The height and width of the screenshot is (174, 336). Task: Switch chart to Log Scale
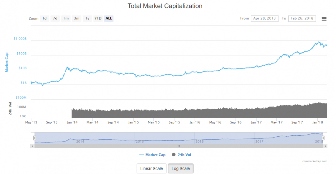tap(181, 168)
